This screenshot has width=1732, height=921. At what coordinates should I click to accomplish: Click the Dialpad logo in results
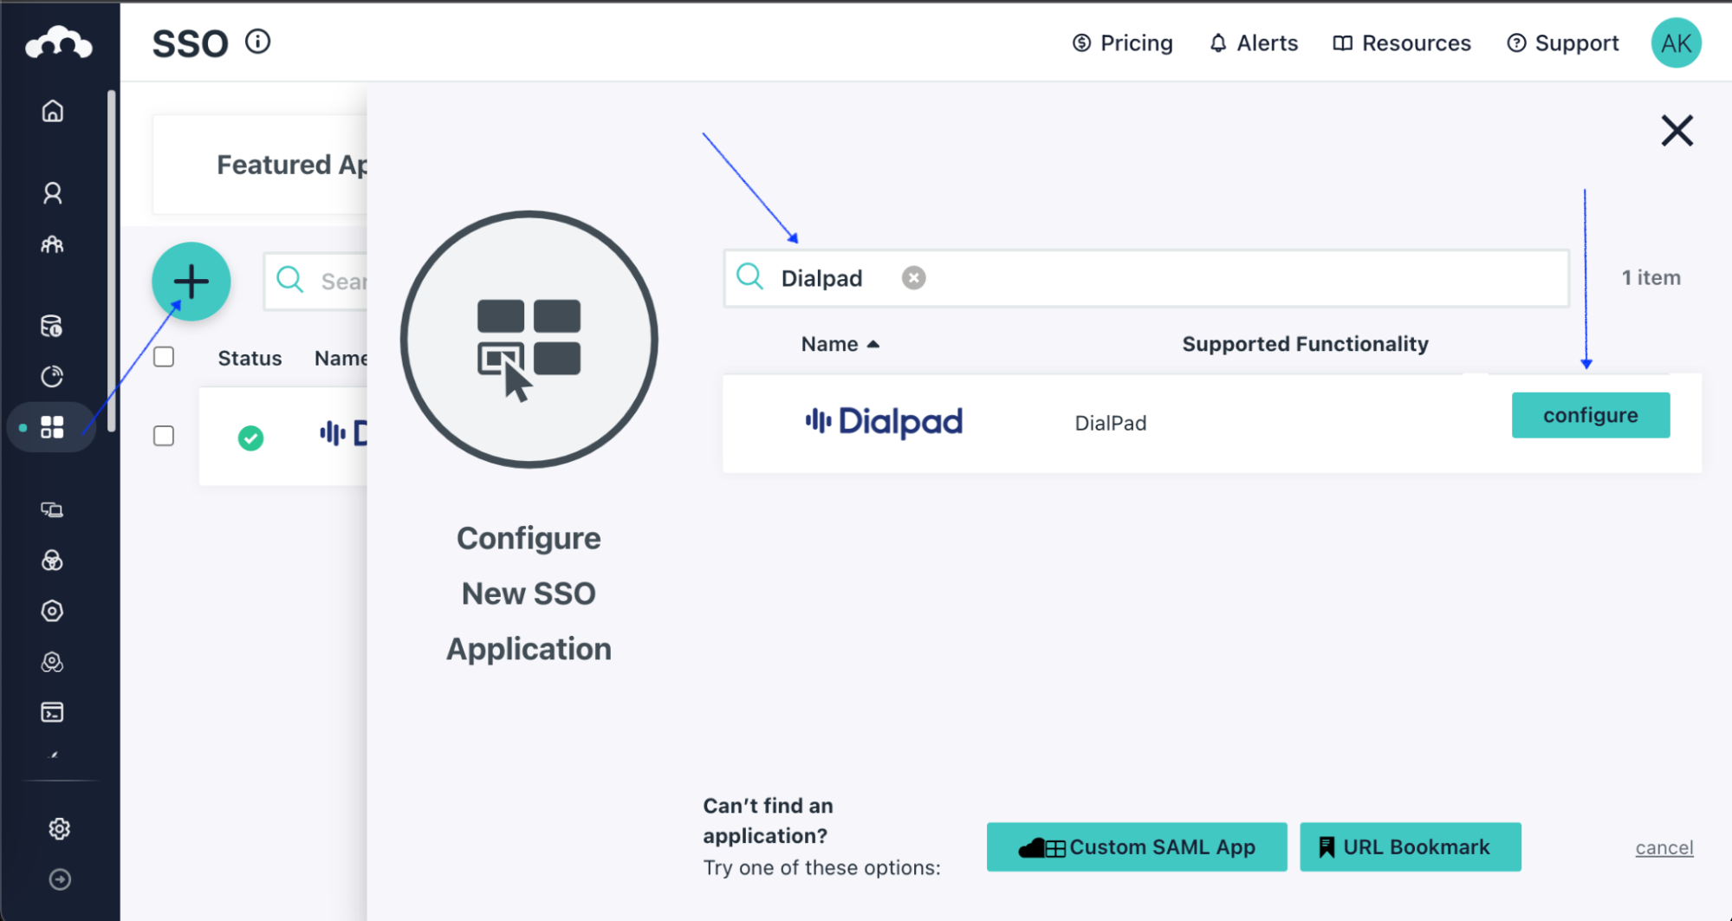coord(884,422)
